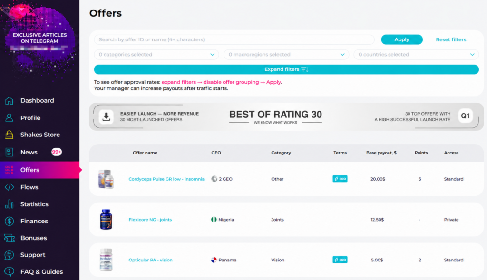This screenshot has height=280, width=487.
Task: Click the Access column header
Action: point(451,153)
